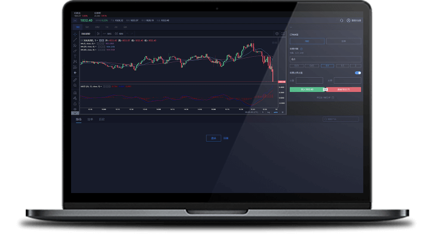Click the green buy button
This screenshot has width=429, height=245.
(x=307, y=90)
